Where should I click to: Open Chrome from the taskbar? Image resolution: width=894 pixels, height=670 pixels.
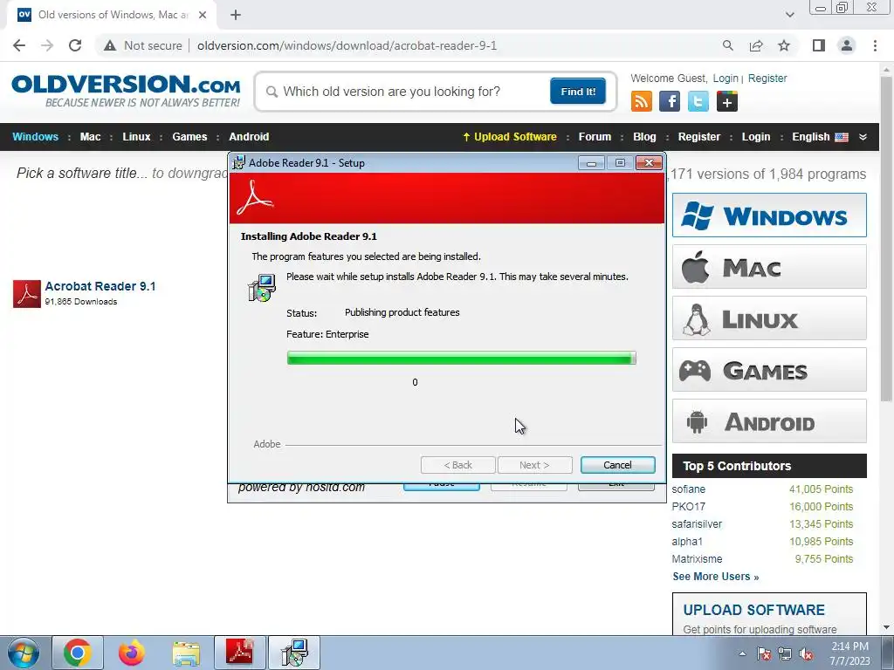(78, 653)
